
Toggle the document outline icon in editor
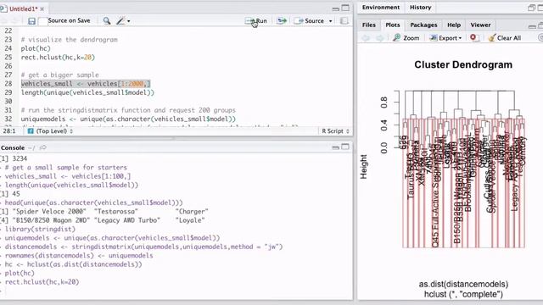(344, 20)
